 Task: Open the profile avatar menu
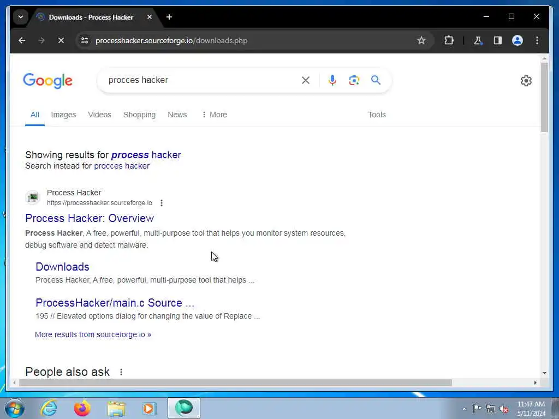[x=518, y=40]
